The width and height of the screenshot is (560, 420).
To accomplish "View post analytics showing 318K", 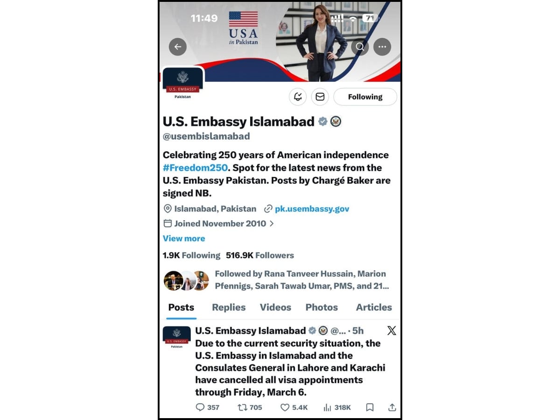I will click(337, 407).
